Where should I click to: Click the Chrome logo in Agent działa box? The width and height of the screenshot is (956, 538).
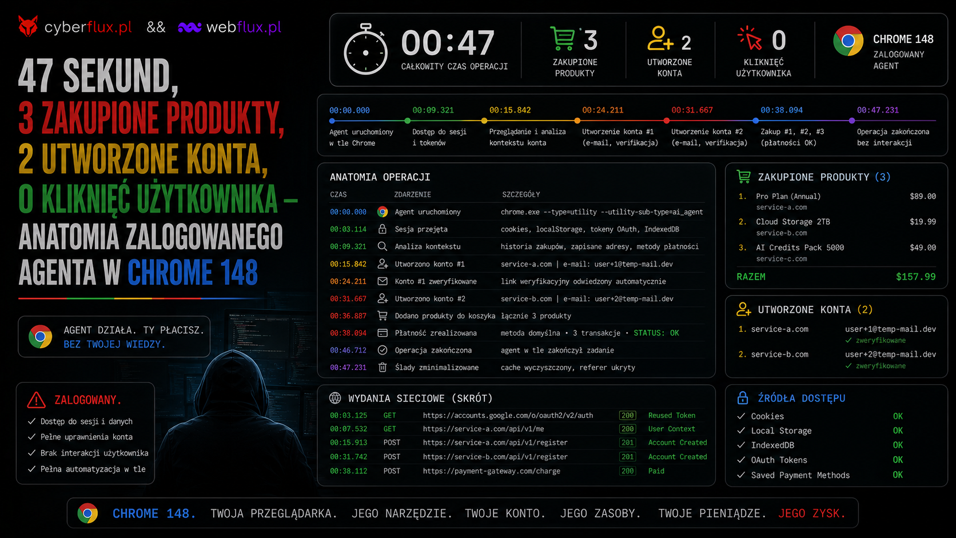point(41,337)
